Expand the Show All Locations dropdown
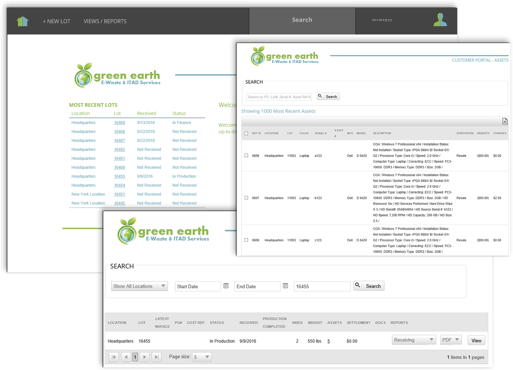This screenshot has height=370, width=513. [139, 286]
